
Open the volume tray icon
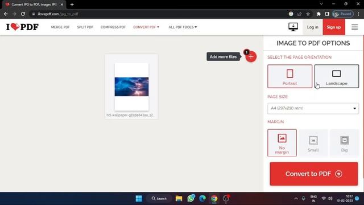[330, 199]
